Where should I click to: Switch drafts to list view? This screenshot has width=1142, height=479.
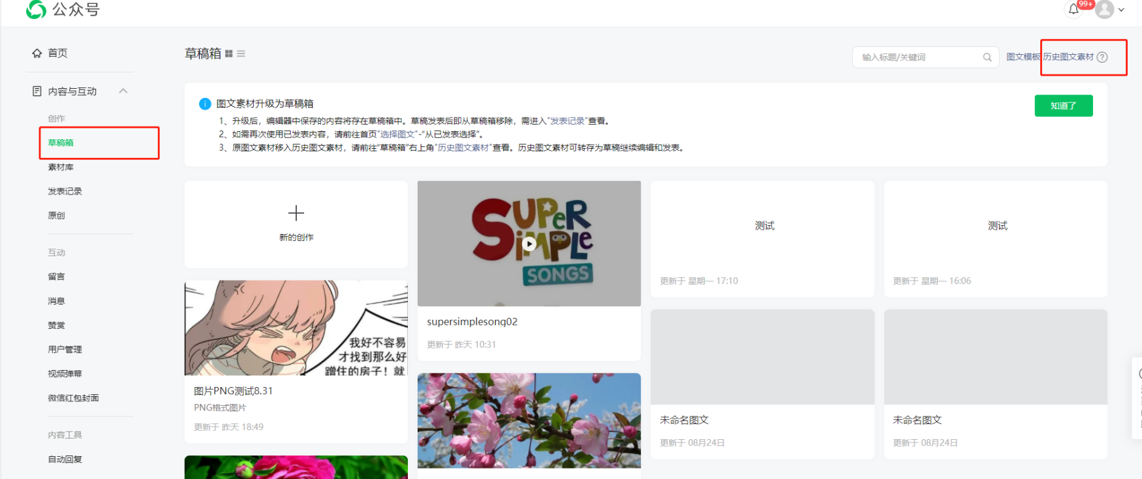tap(241, 54)
